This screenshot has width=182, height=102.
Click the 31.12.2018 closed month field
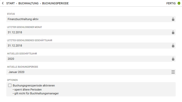point(91,32)
